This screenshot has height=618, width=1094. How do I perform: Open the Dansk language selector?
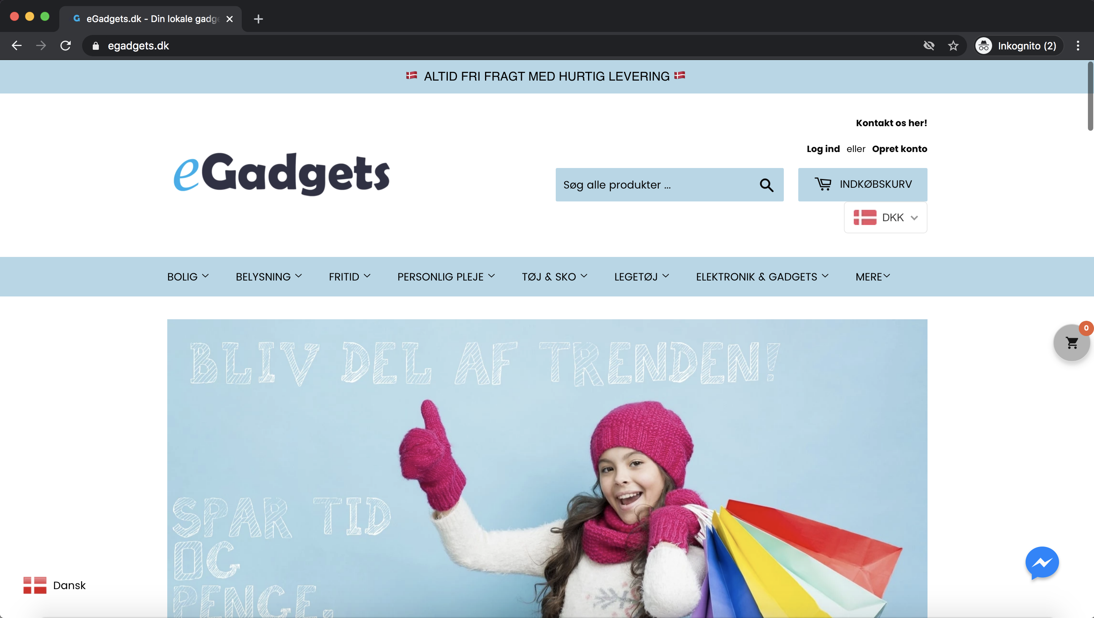click(54, 585)
